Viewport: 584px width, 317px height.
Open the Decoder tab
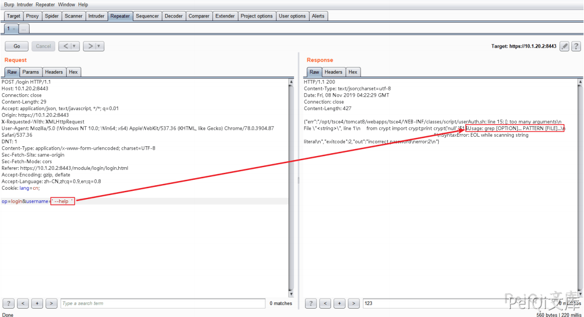click(173, 16)
